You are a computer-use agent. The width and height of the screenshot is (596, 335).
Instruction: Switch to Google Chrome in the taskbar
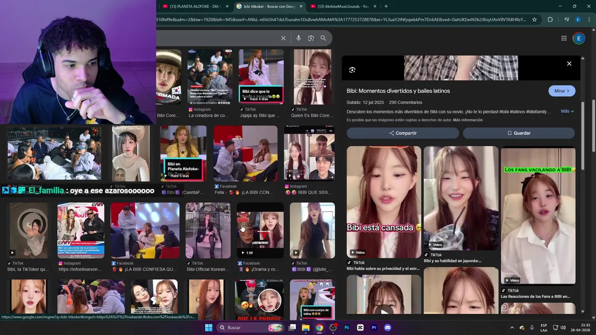pos(319,328)
